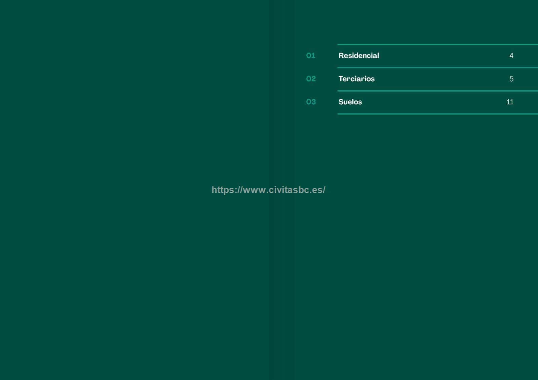
Task: Click page number 11 beside Suelos
Action: point(510,102)
